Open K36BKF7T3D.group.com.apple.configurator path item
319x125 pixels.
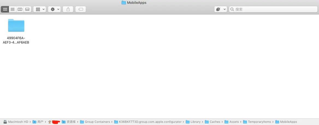tap(148, 122)
